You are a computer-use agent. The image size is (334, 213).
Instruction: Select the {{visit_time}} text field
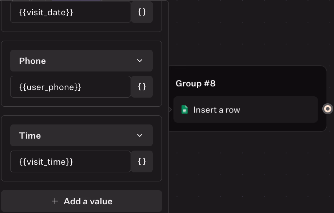tap(70, 161)
